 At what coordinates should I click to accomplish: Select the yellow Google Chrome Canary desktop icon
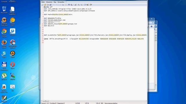click(12, 22)
